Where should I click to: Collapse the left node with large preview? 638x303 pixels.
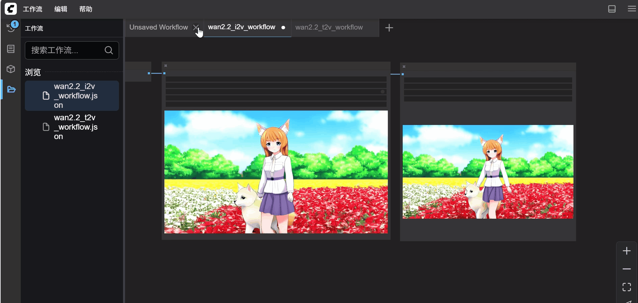click(166, 66)
